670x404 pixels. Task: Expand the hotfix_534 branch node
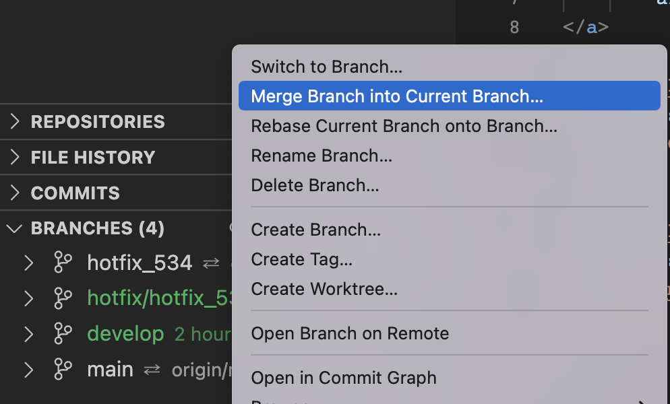click(x=28, y=262)
